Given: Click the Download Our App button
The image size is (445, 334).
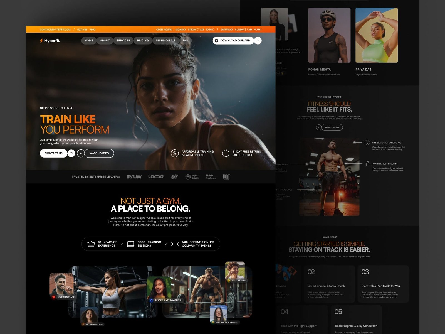Looking at the screenshot, I should 233,41.
